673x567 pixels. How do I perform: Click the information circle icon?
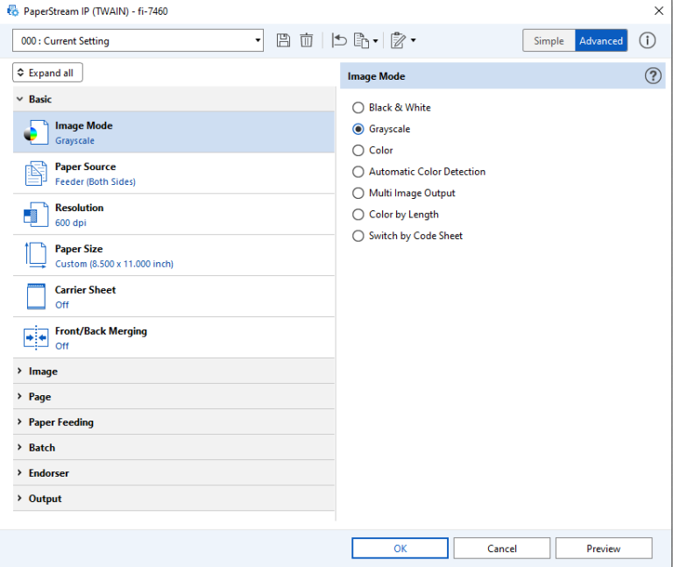click(x=647, y=40)
